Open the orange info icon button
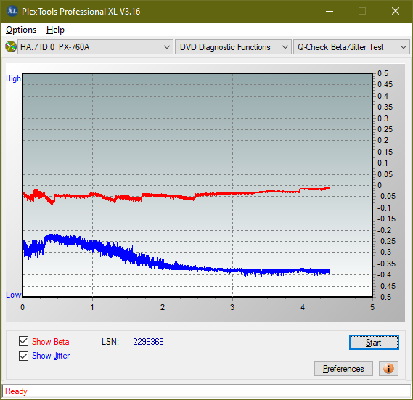 (388, 368)
